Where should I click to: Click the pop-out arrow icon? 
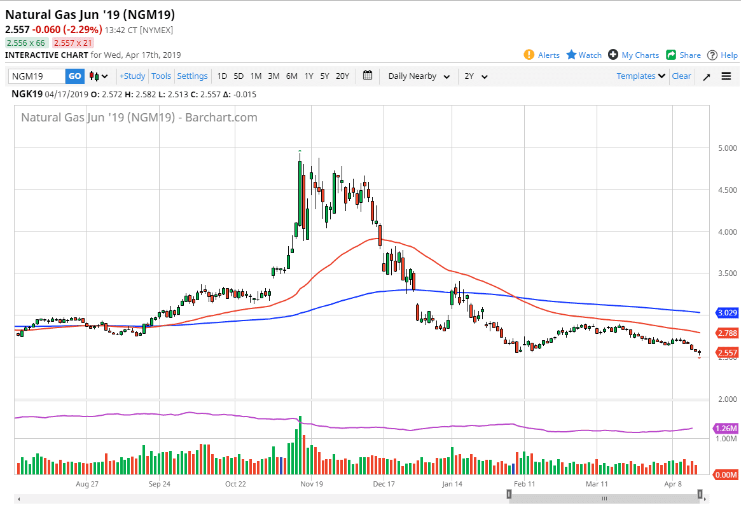tap(706, 76)
